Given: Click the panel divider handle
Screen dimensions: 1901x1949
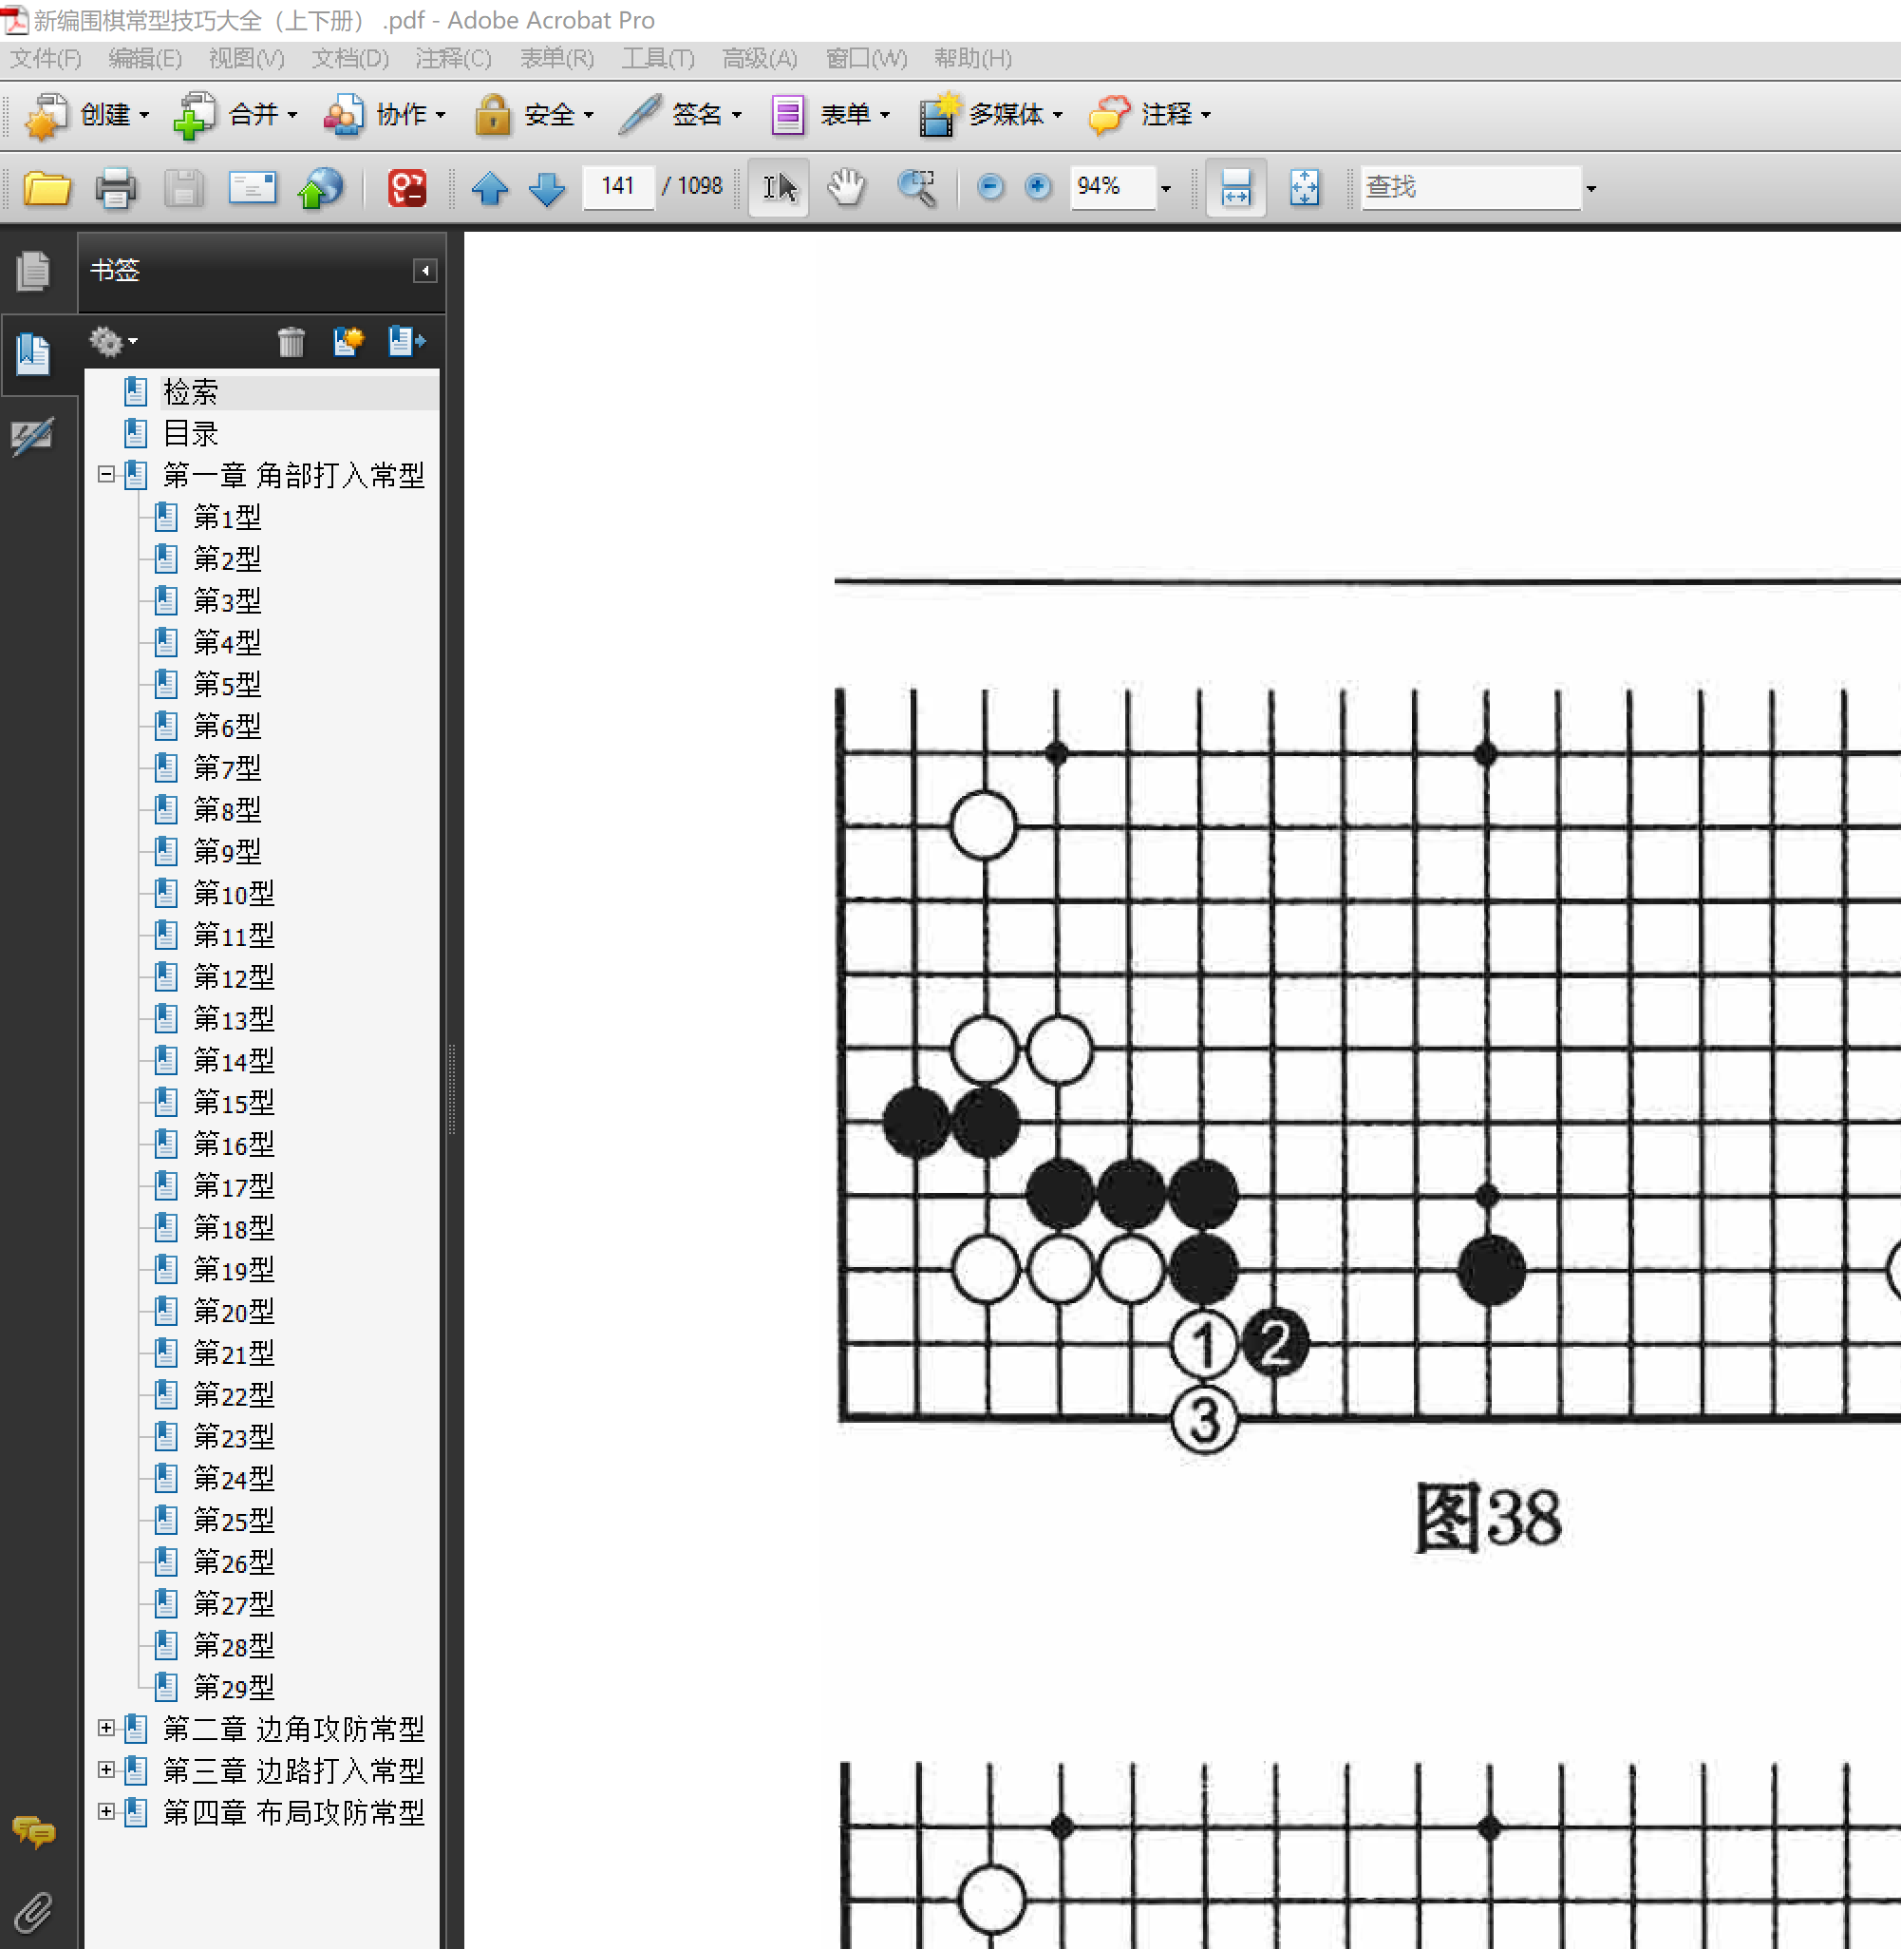Looking at the screenshot, I should (x=452, y=1088).
